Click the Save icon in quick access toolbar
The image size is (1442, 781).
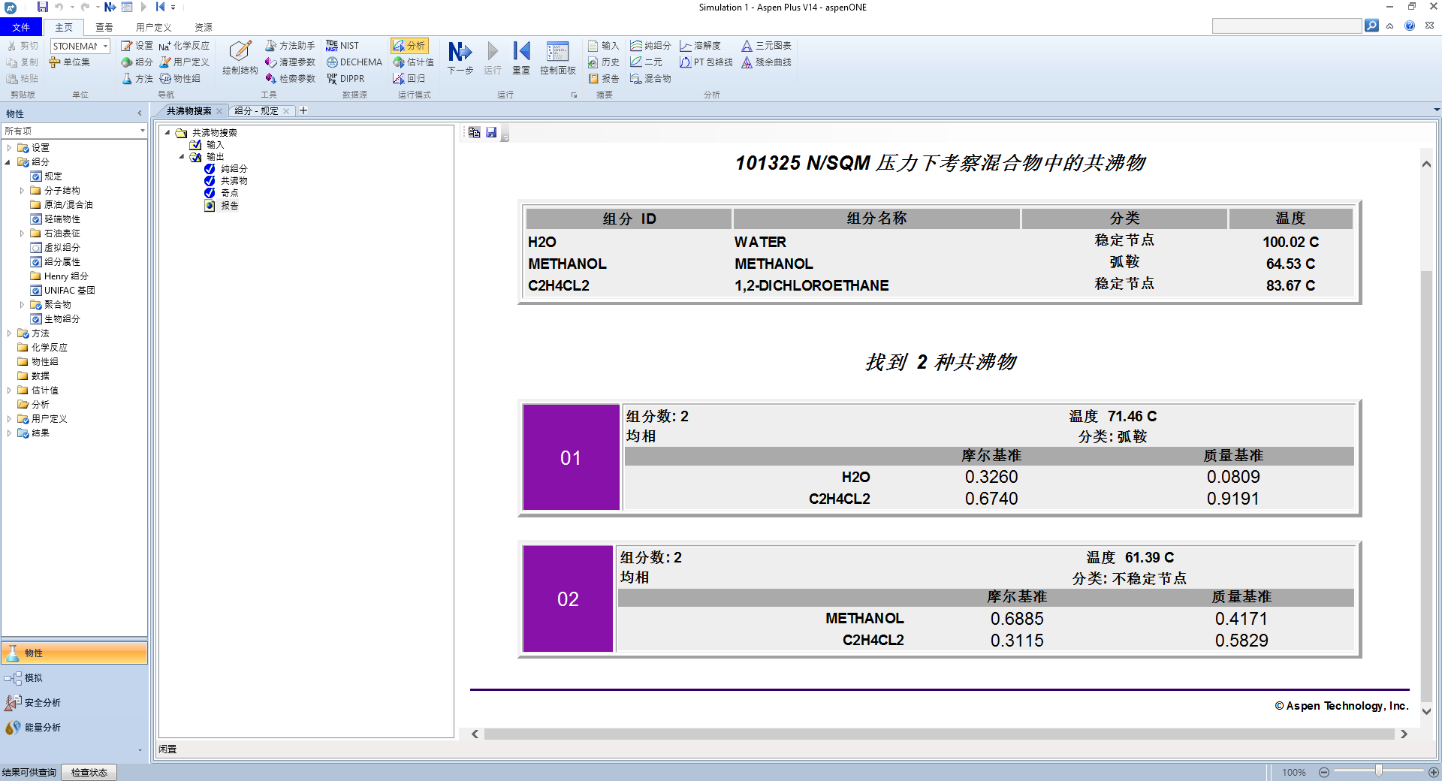click(43, 7)
